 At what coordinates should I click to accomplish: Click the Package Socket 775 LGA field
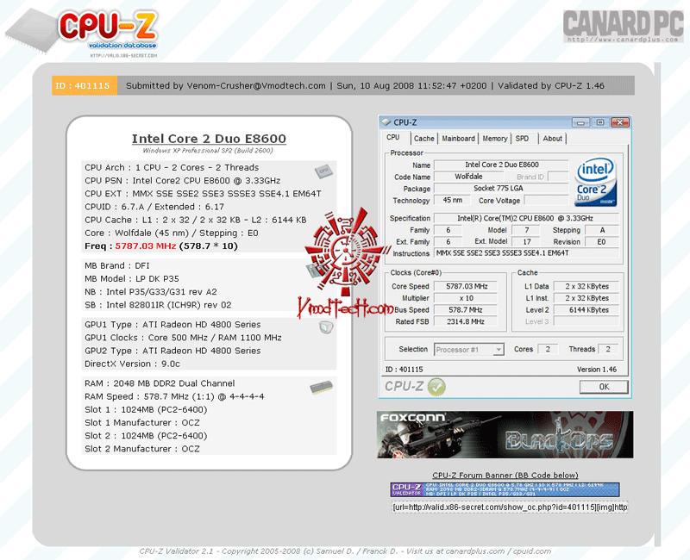[x=502, y=188]
